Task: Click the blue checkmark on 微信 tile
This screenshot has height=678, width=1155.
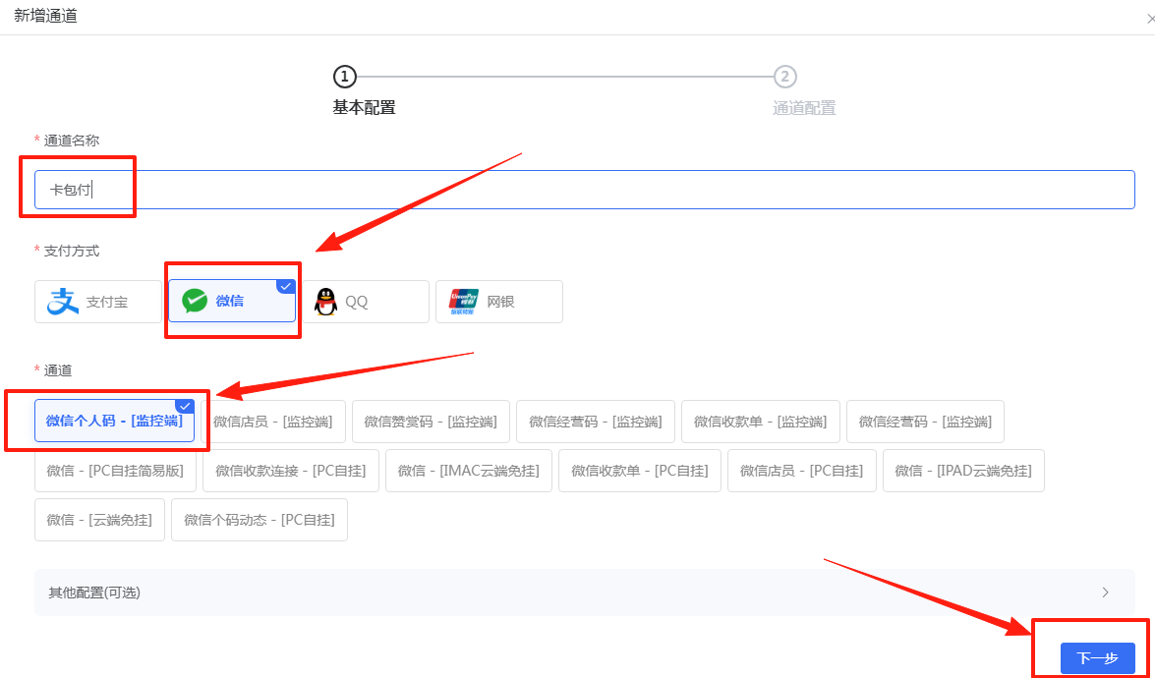Action: pyautogui.click(x=286, y=286)
